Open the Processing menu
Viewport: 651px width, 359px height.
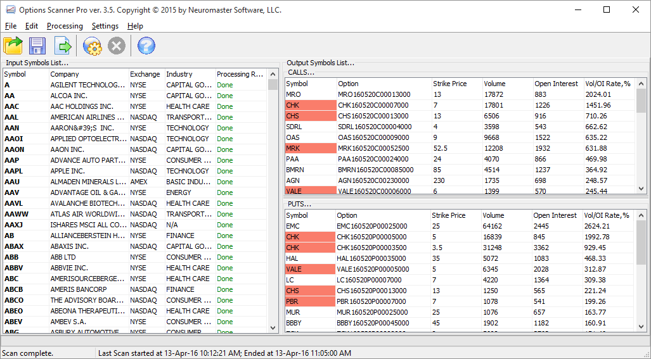point(65,26)
